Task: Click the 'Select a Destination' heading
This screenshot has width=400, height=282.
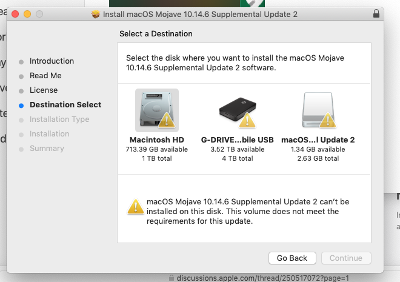Action: [156, 34]
